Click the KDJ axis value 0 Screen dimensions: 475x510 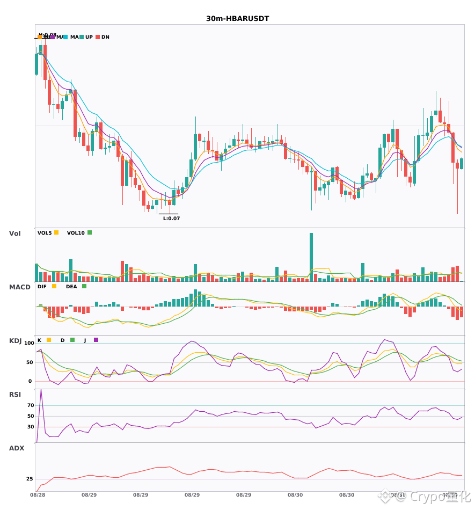pyautogui.click(x=30, y=381)
